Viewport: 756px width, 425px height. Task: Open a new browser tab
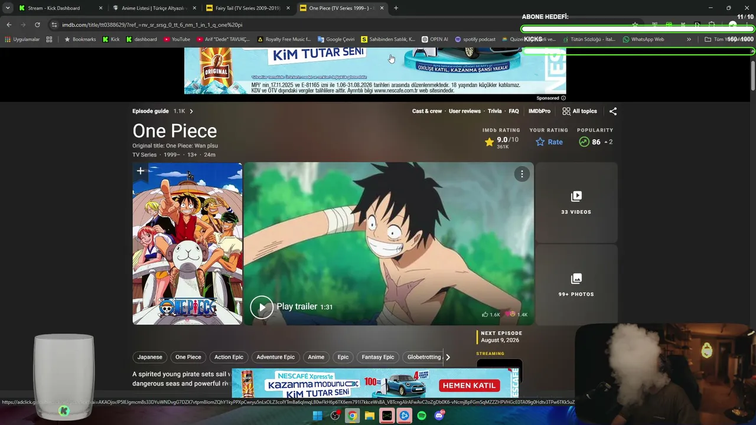(x=396, y=8)
